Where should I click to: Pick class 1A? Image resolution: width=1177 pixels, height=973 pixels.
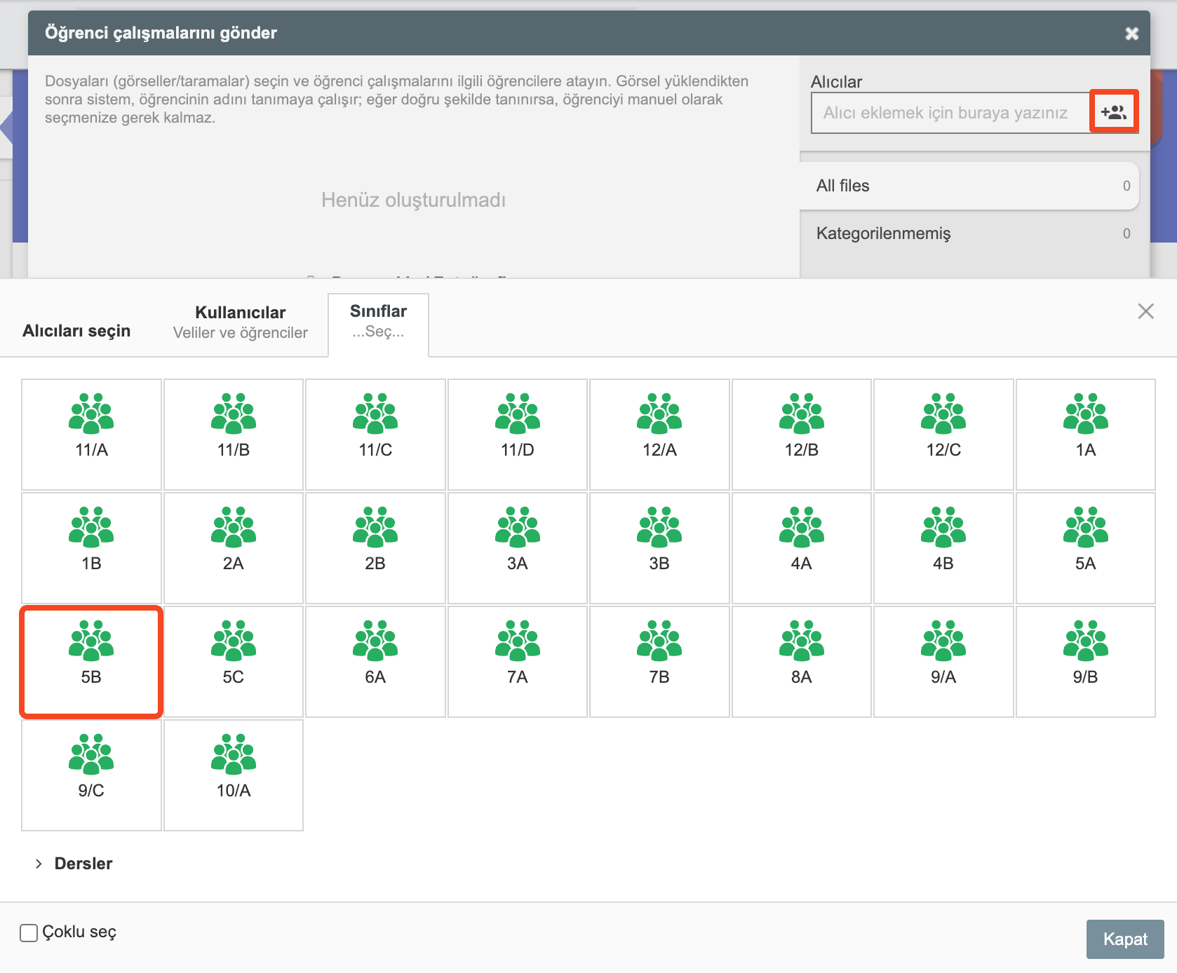coord(1086,435)
